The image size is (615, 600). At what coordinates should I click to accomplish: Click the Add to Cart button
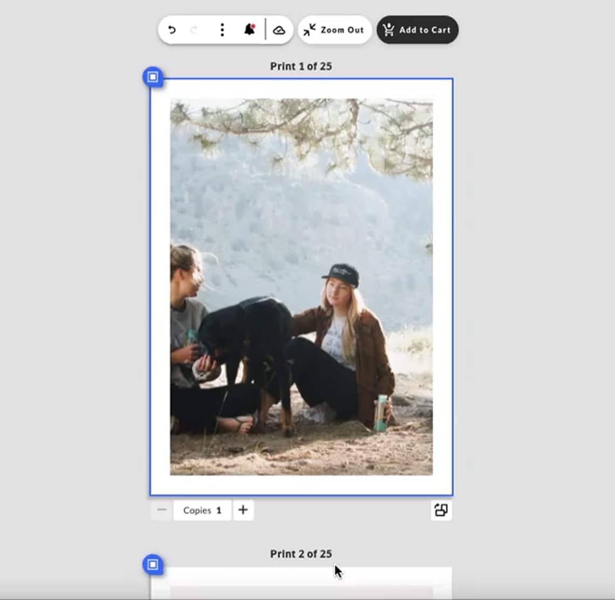click(x=418, y=30)
